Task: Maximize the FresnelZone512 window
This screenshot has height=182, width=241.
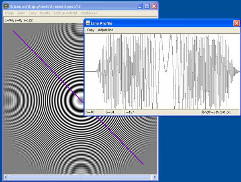Action: click(x=147, y=6)
